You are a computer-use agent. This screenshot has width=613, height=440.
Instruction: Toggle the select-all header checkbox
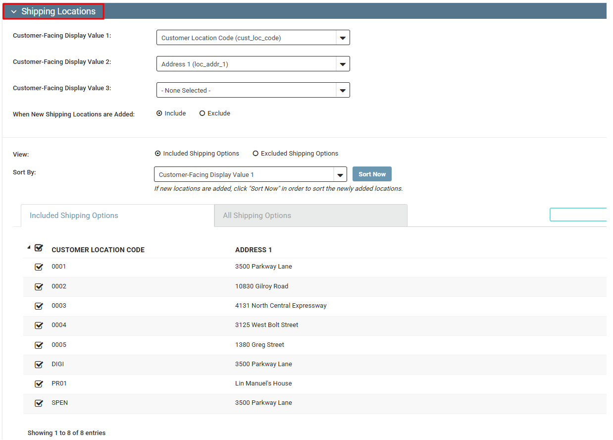pyautogui.click(x=39, y=248)
